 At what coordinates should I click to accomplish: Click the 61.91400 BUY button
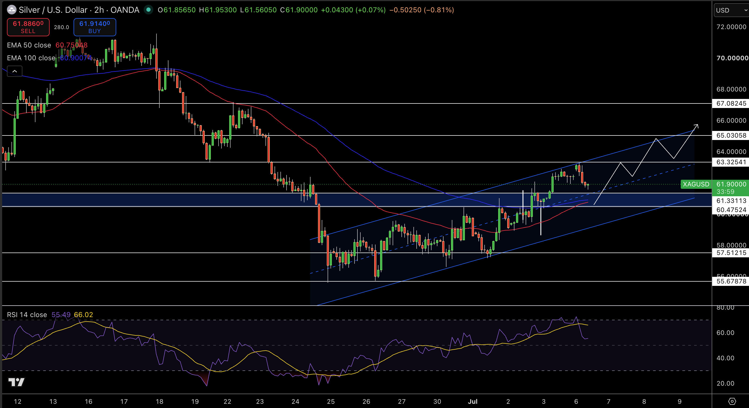tap(95, 27)
